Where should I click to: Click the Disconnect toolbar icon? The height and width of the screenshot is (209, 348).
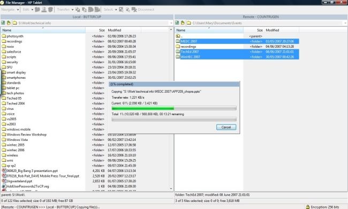tap(134, 10)
